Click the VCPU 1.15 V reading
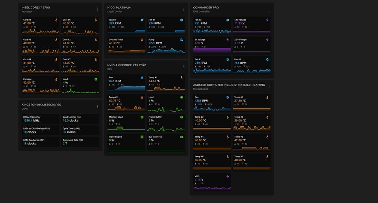378x203 pixels. pyautogui.click(x=199, y=180)
